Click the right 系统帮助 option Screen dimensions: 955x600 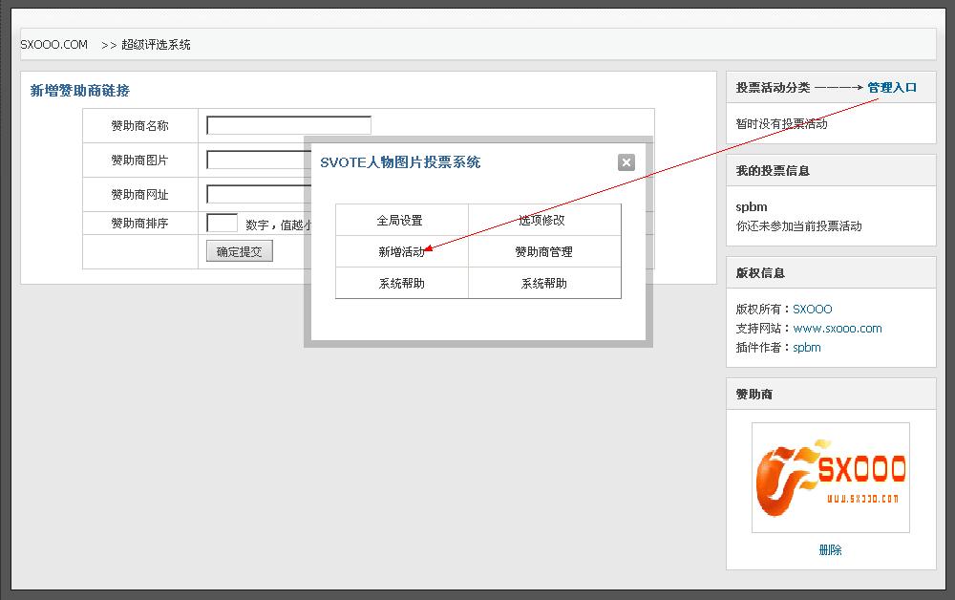pos(544,283)
